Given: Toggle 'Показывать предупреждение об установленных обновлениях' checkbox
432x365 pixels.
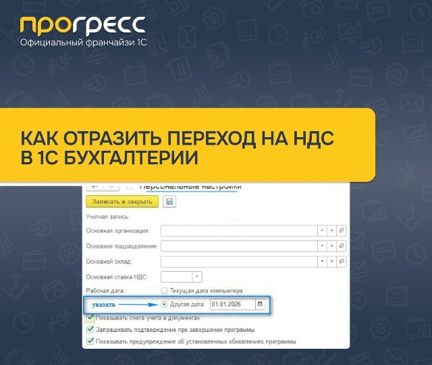Looking at the screenshot, I should 90,341.
